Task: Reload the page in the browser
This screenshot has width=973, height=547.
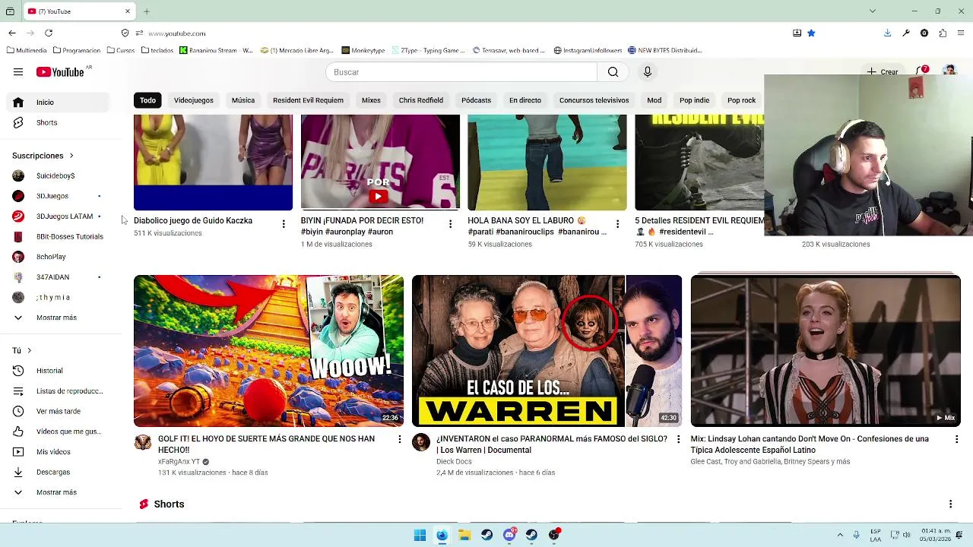Action: click(x=49, y=33)
